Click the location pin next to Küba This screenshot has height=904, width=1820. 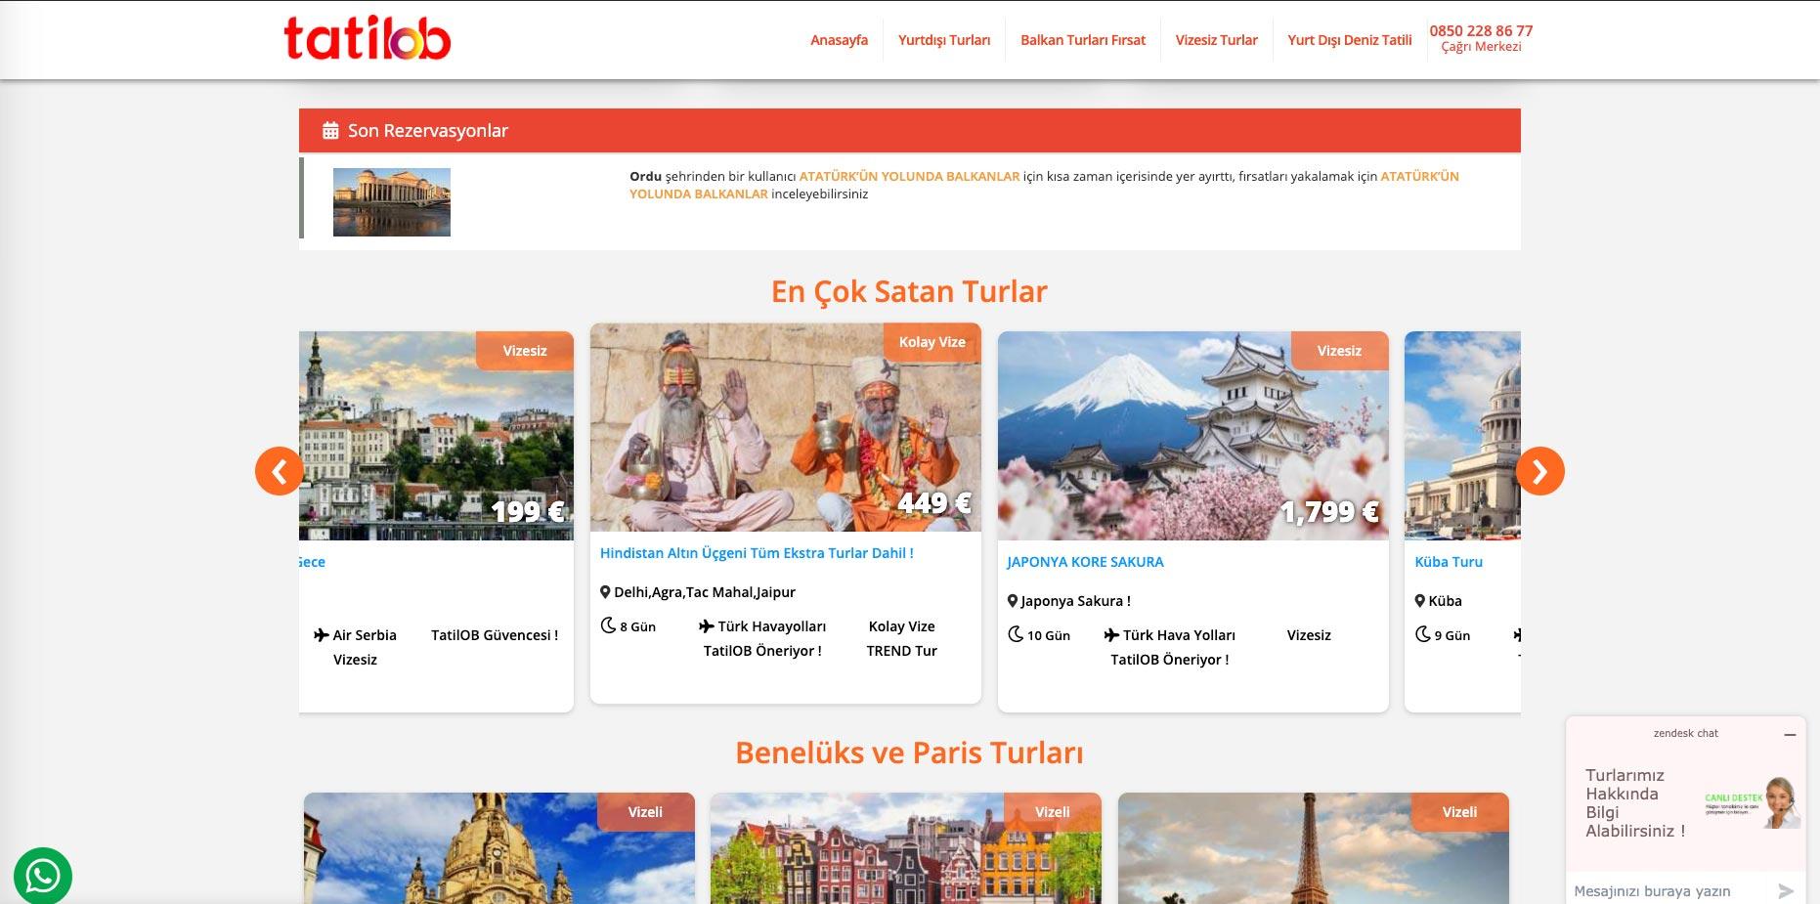[1420, 601]
